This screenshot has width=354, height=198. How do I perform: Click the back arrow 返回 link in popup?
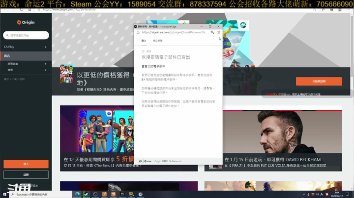click(x=147, y=51)
